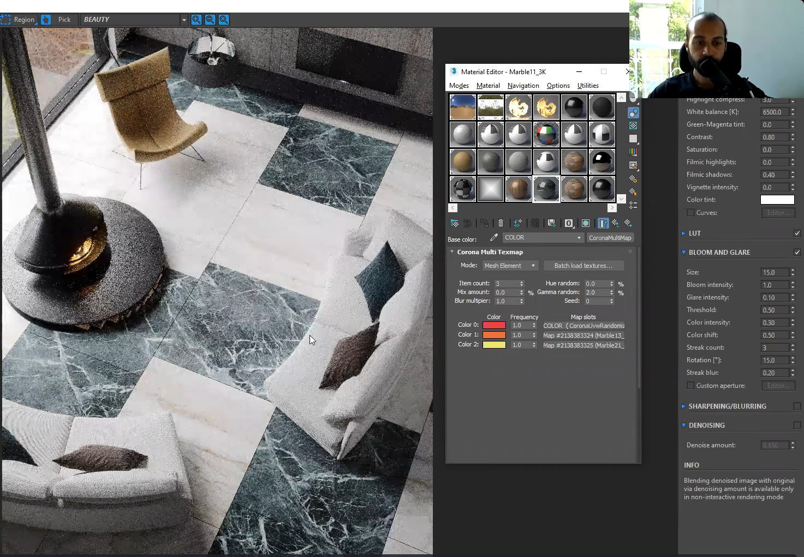Check the Curves checkbox
This screenshot has width=804, height=557.
(x=690, y=213)
